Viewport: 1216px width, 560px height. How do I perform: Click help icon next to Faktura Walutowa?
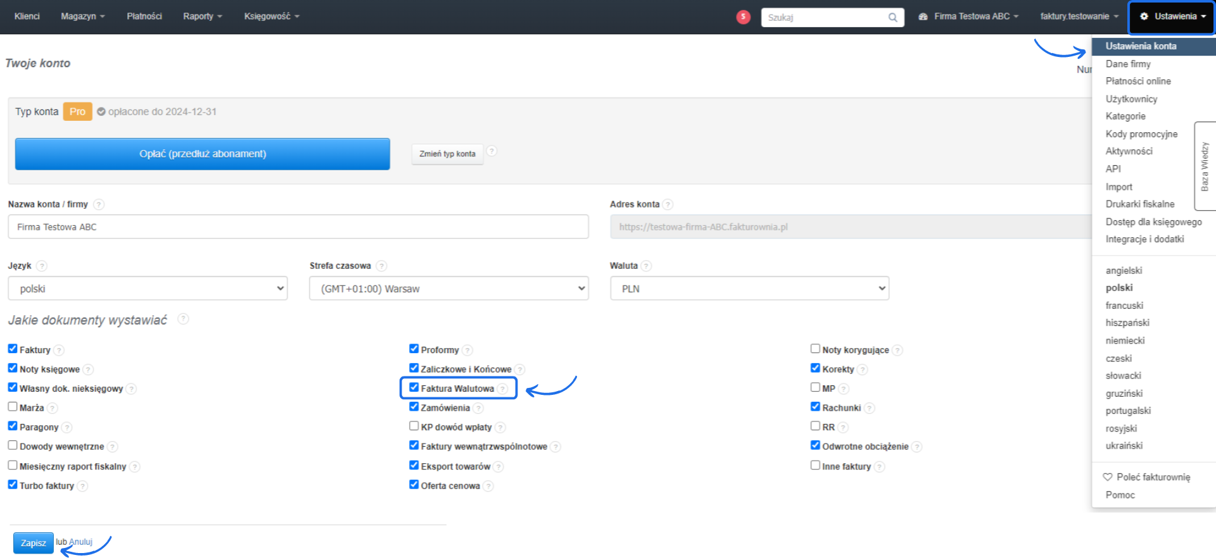click(502, 389)
